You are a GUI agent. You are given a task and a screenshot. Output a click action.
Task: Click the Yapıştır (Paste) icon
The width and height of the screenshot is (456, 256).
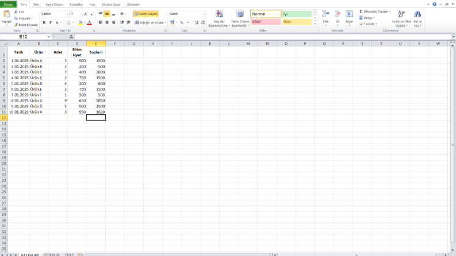[x=6, y=14]
